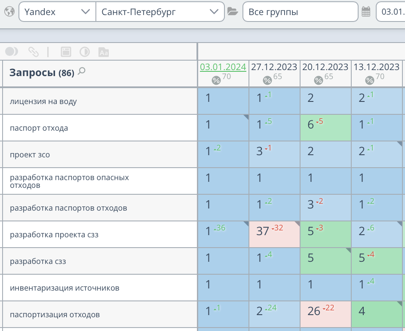Select the 27.12.2023 column header

pos(274,67)
